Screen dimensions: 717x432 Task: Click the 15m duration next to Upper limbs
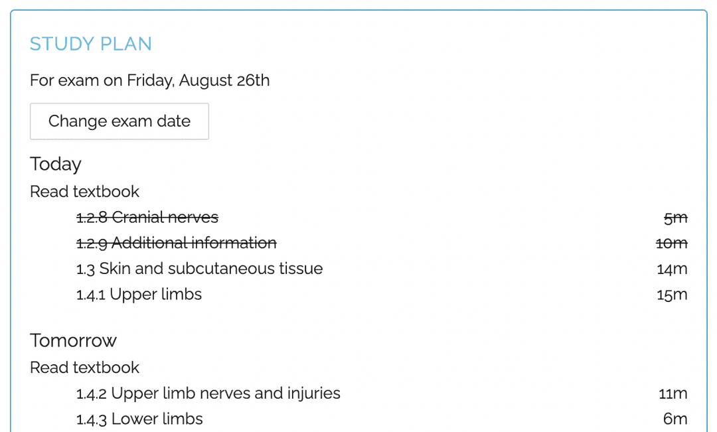pos(672,294)
